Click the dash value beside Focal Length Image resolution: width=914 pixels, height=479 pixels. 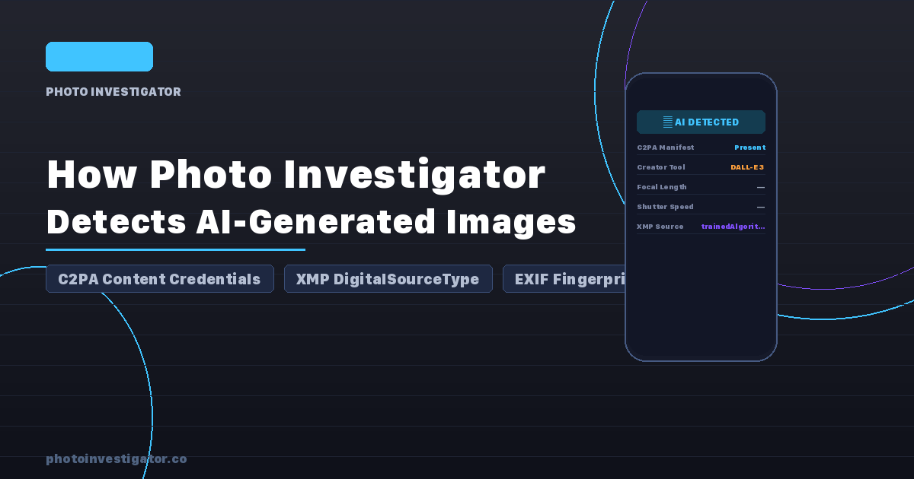[x=761, y=187]
